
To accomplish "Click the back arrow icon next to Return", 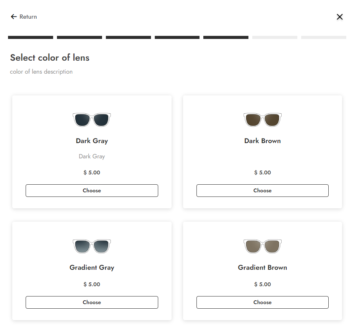I will [x=14, y=17].
